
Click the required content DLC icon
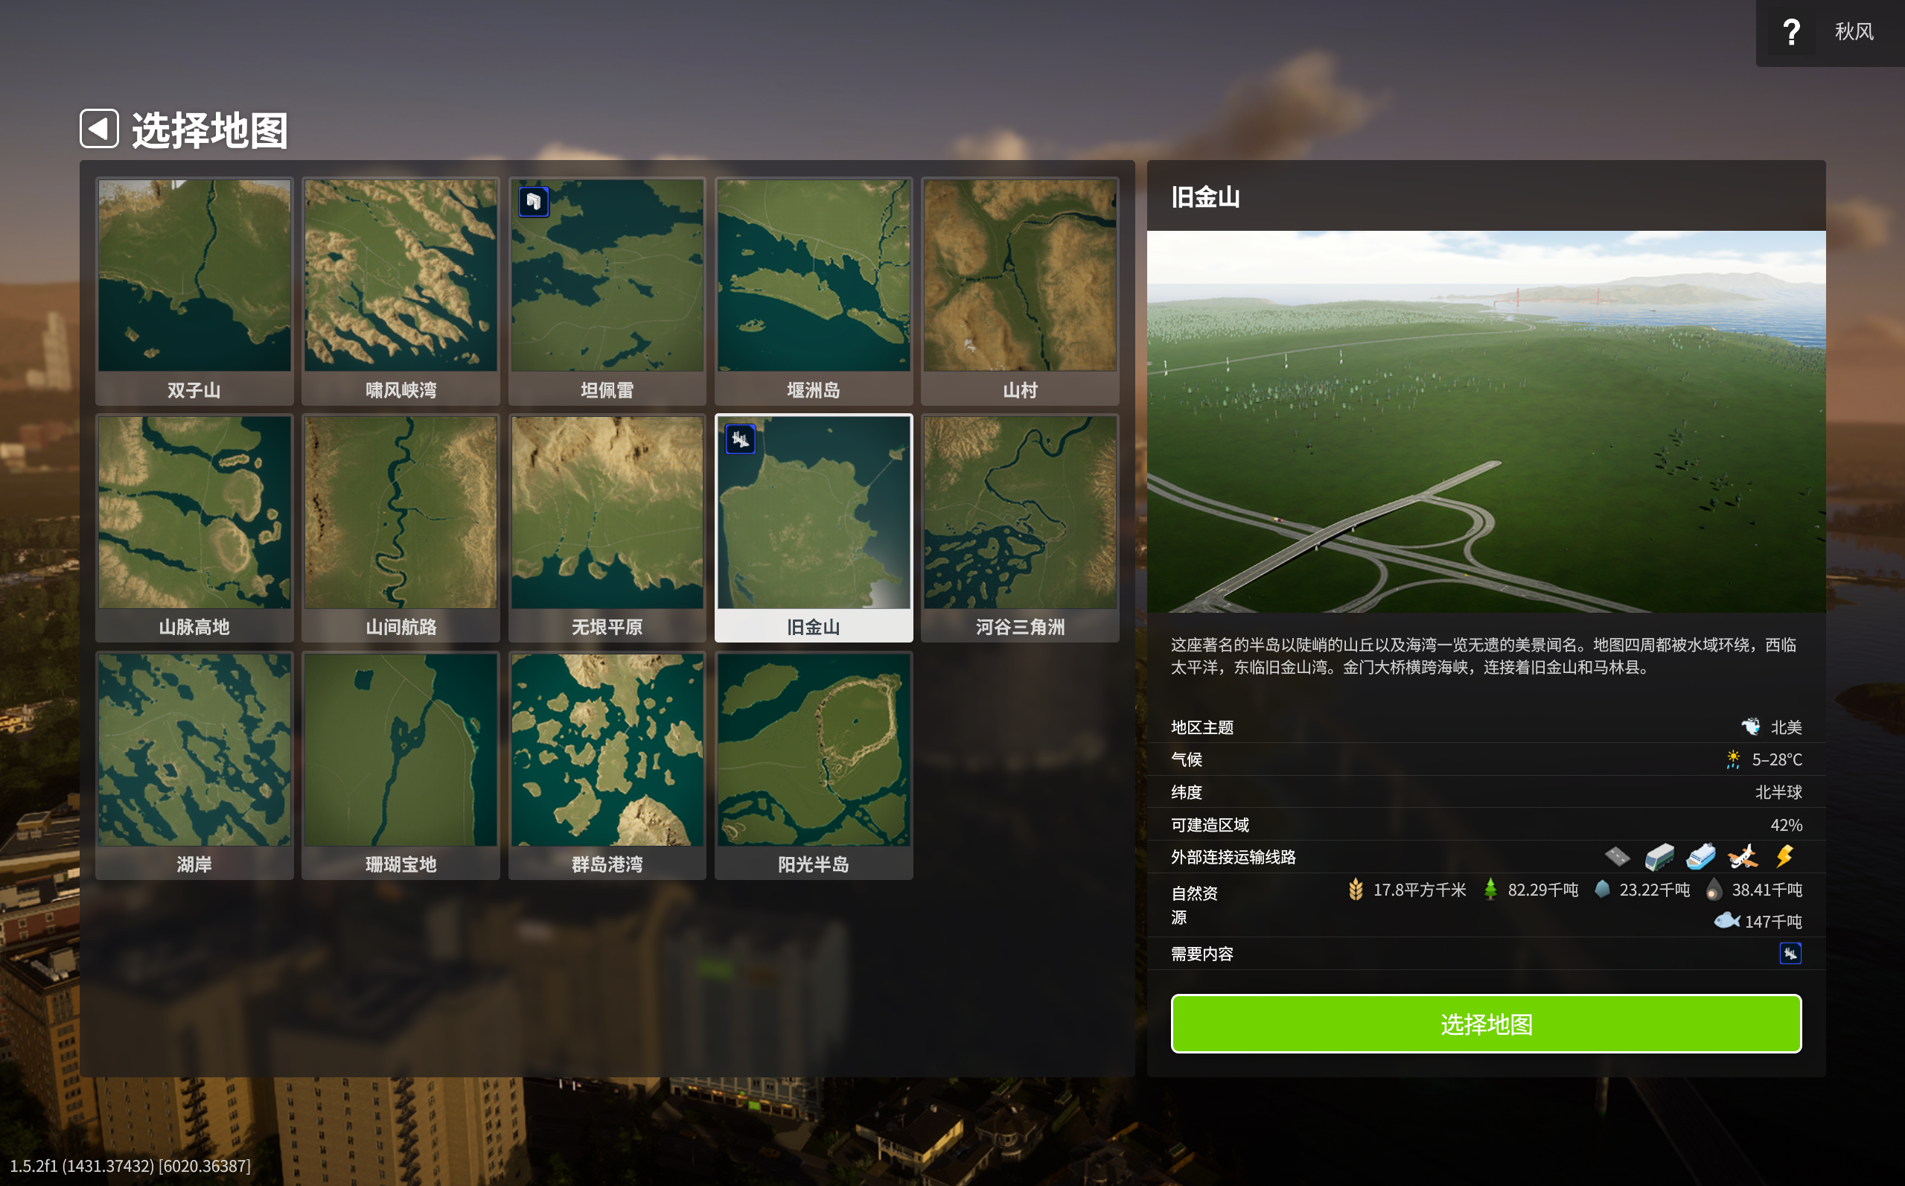[x=1790, y=954]
